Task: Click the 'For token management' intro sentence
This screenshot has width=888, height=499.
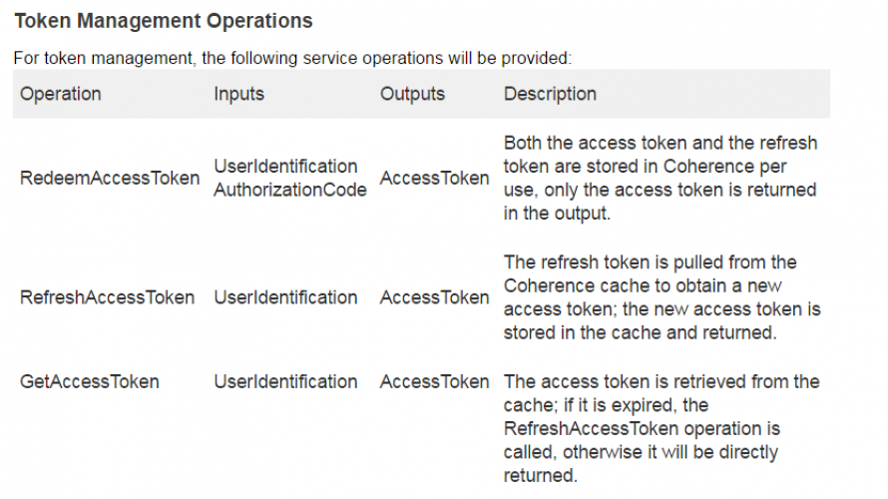Action: (292, 58)
